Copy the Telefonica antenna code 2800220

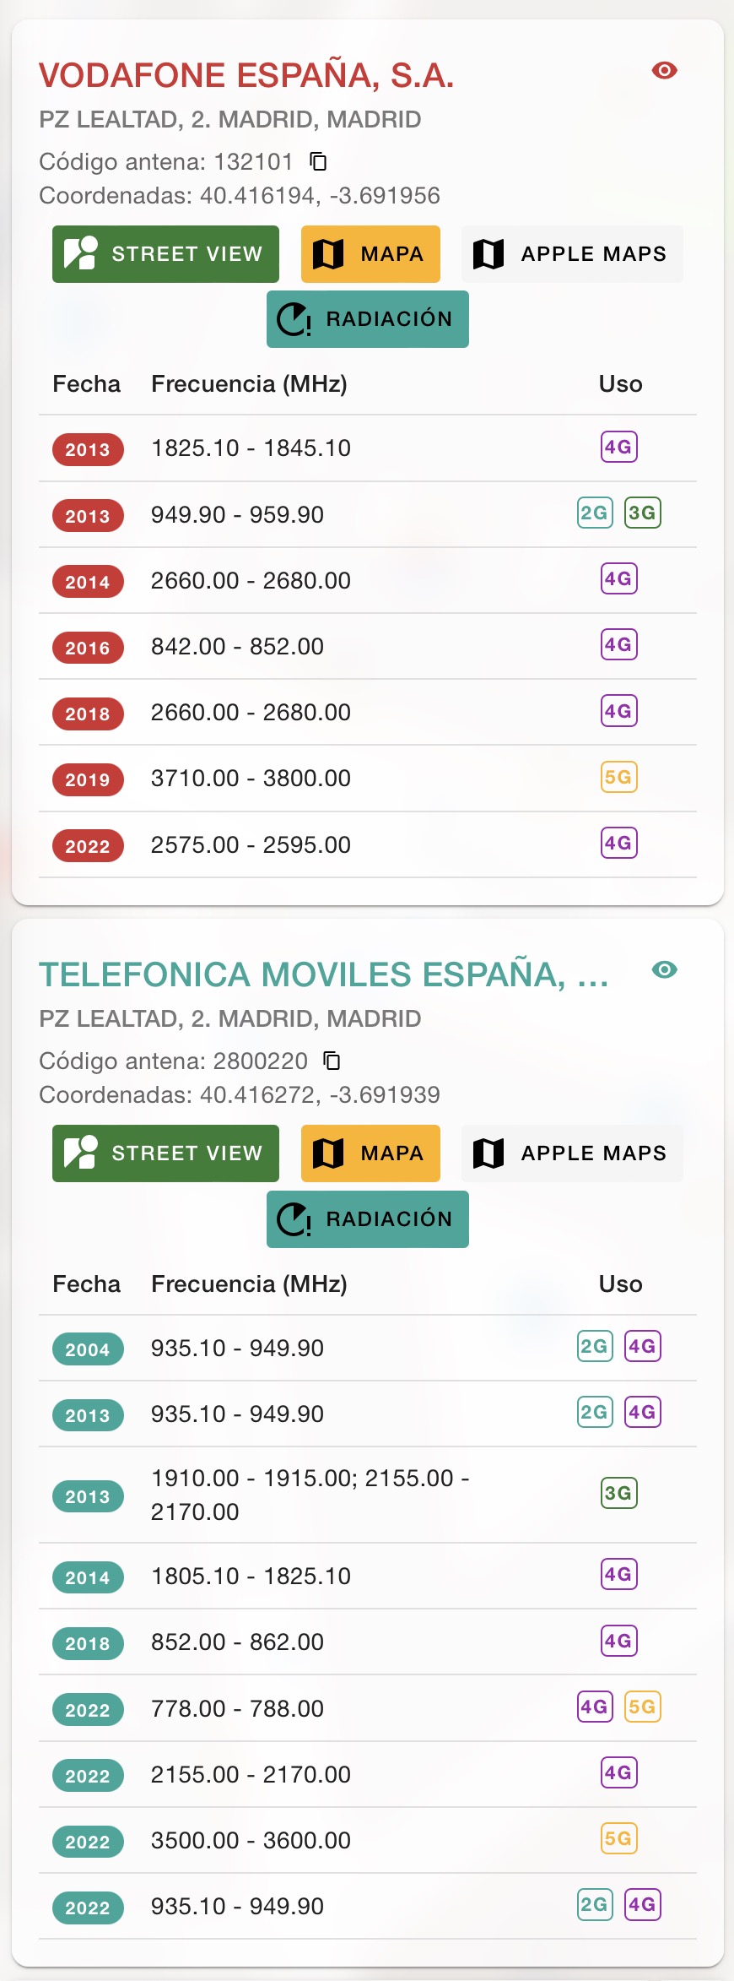pos(332,1061)
